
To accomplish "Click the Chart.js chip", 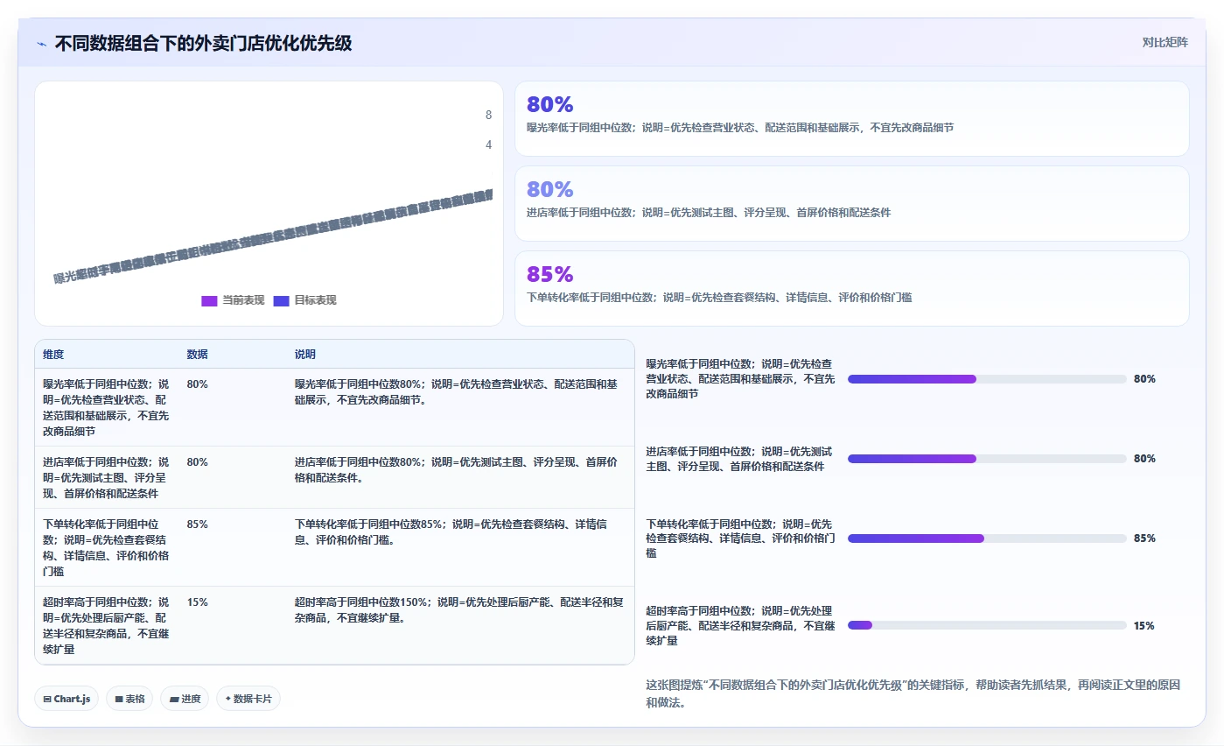I will coord(66,699).
